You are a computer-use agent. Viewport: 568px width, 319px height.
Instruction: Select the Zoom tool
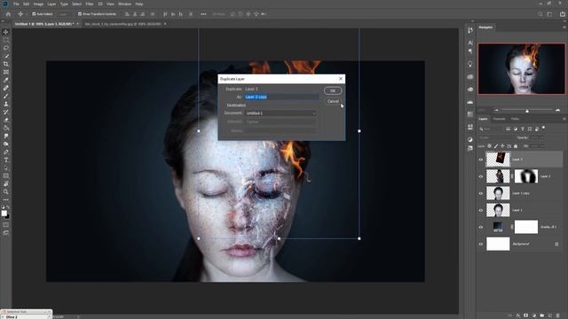6,191
